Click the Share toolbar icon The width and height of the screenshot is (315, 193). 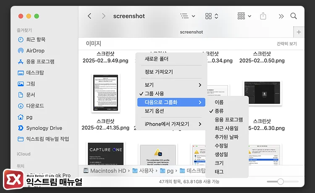pyautogui.click(x=263, y=16)
